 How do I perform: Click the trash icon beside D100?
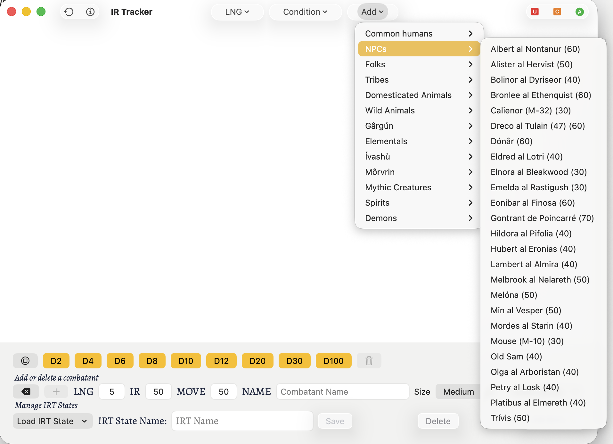(x=369, y=361)
